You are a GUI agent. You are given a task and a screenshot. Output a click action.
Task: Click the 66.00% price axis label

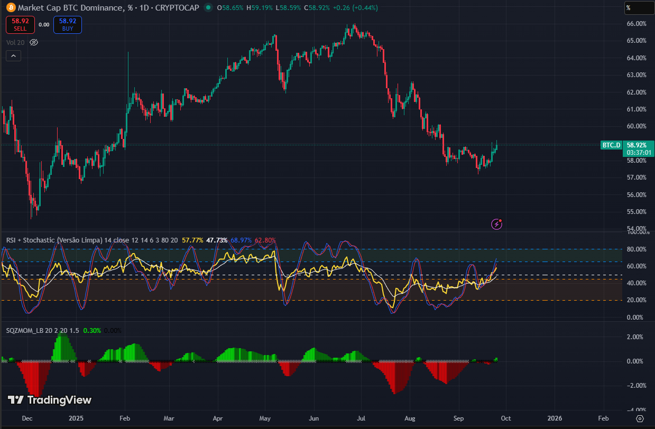coord(637,23)
